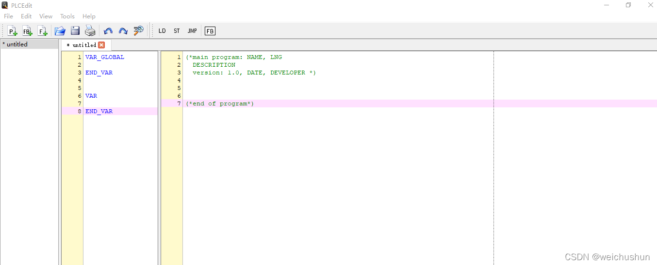657x265 pixels.
Task: Click the VAR keyword on line 6
Action: (91, 96)
